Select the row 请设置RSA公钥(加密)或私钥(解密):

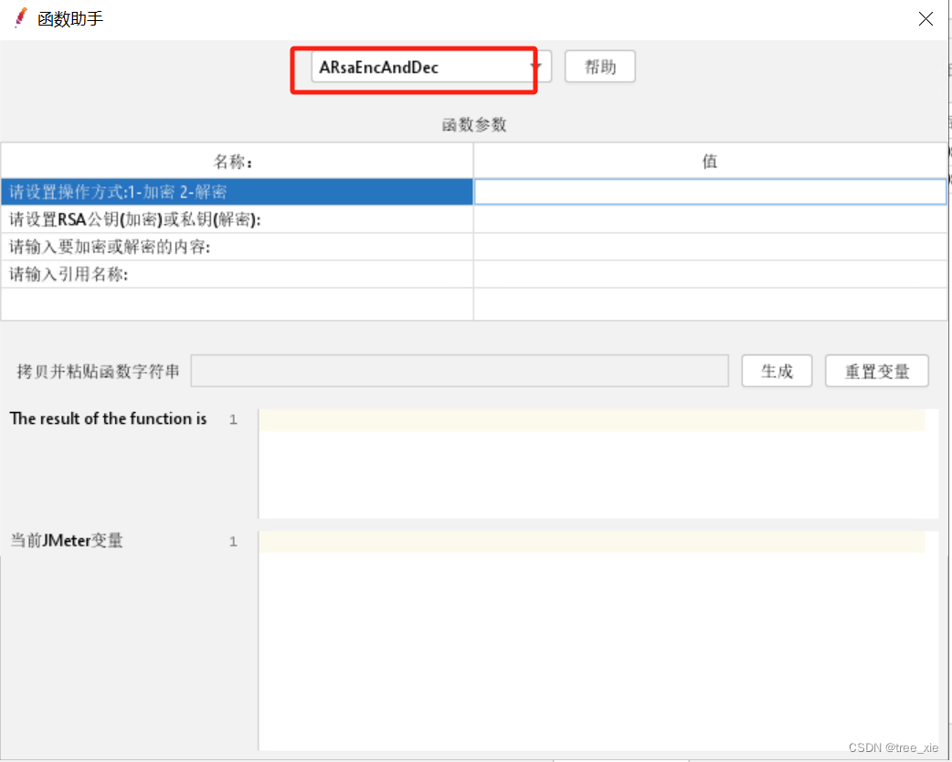tap(237, 219)
